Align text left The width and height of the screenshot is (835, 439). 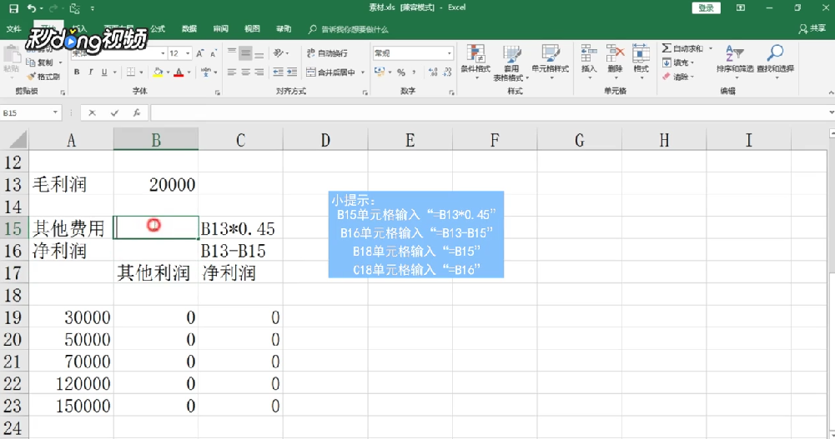232,72
